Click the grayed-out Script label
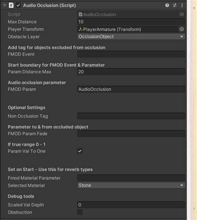 (14, 14)
